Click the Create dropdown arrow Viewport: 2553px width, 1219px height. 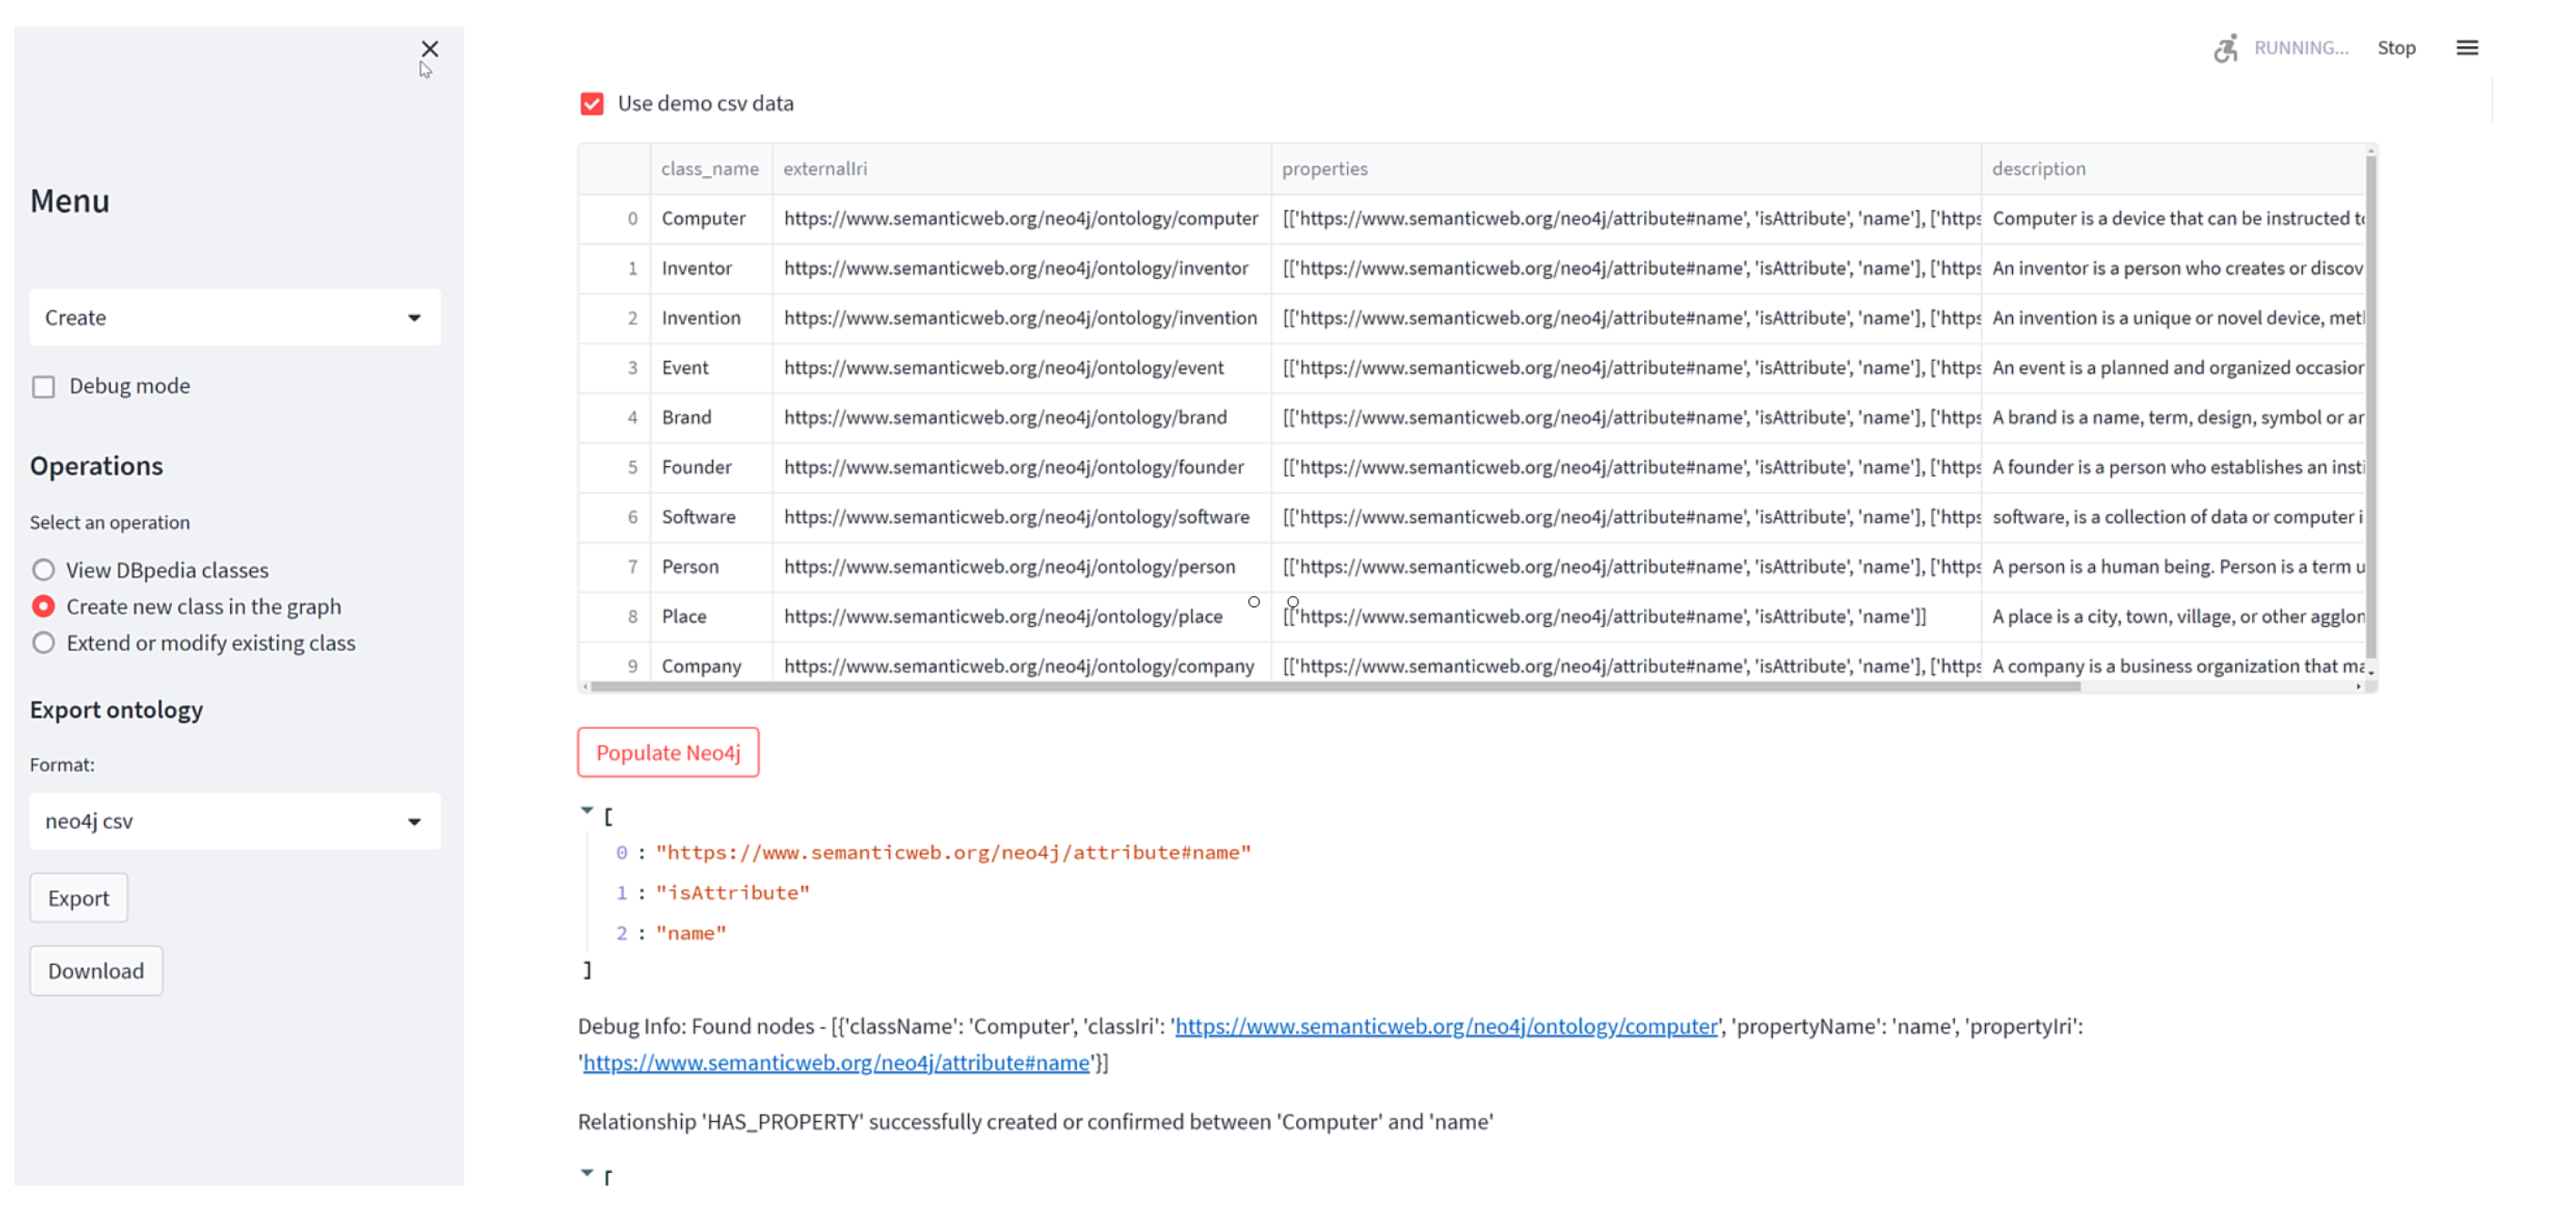pos(414,317)
